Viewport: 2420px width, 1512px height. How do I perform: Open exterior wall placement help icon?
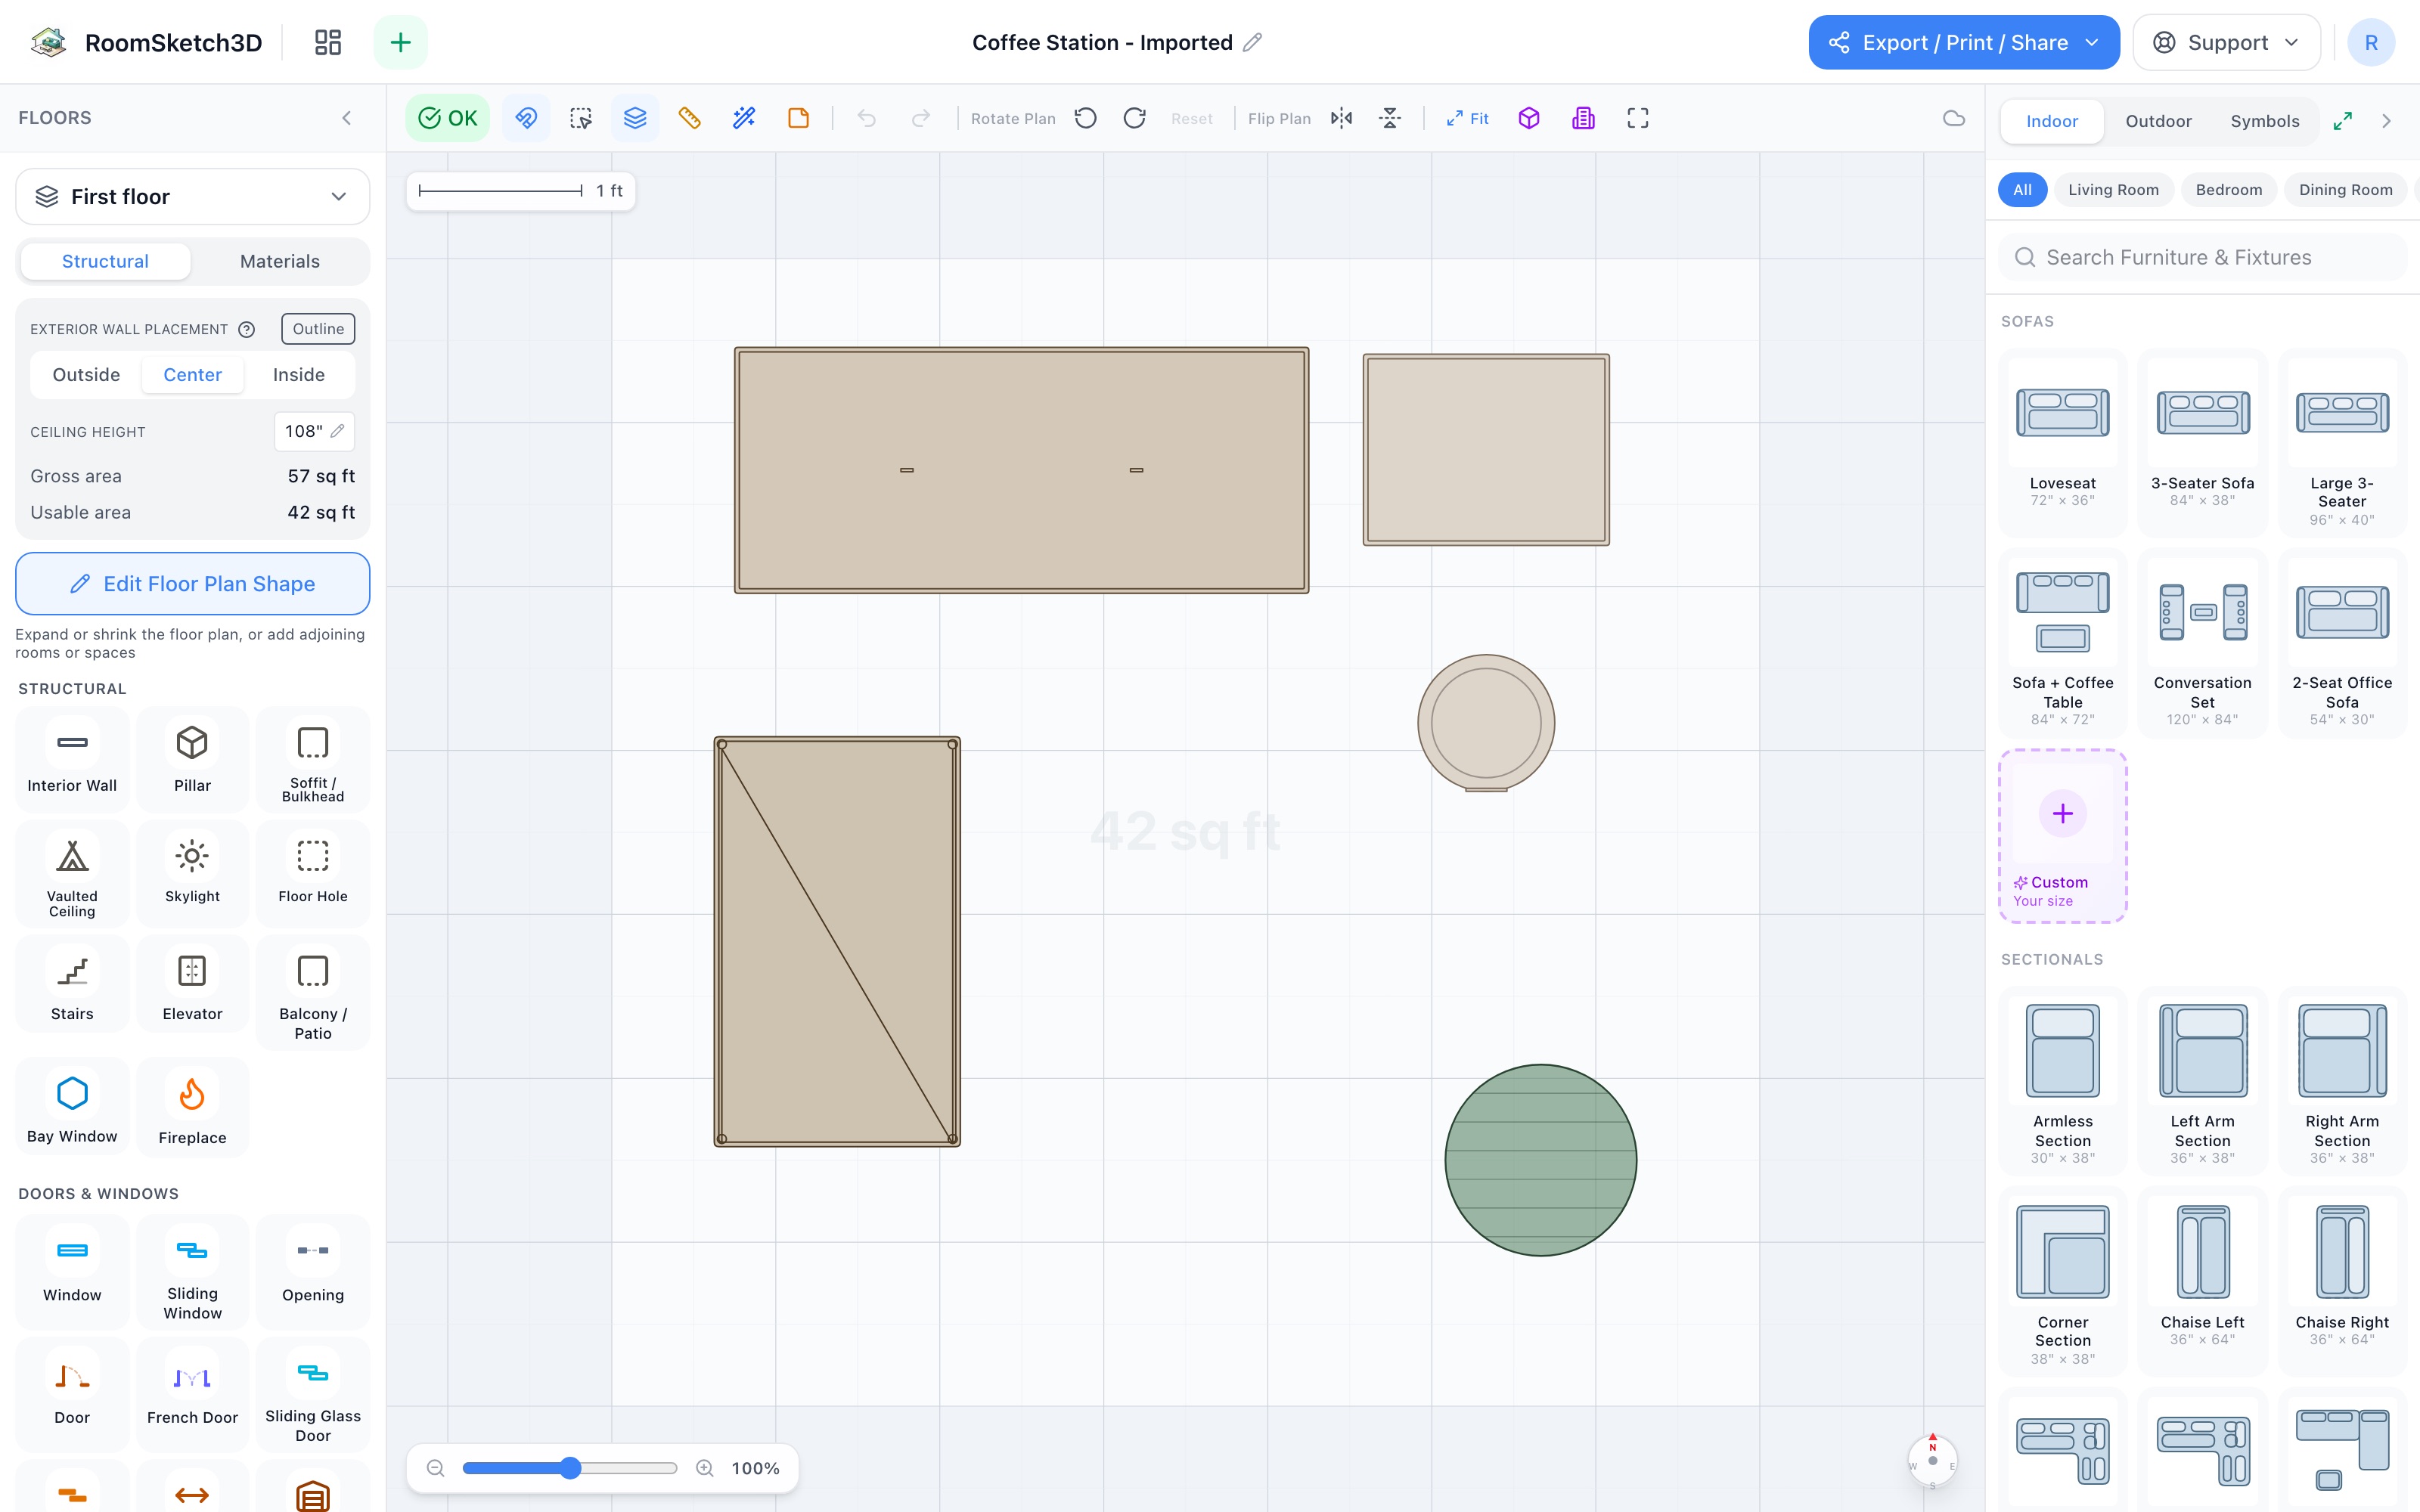click(x=246, y=329)
